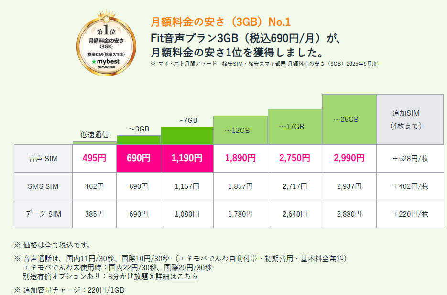447x295 pixels.
Task: Click the orange 月額料金の安さ No.1 heading
Action: pyautogui.click(x=220, y=22)
